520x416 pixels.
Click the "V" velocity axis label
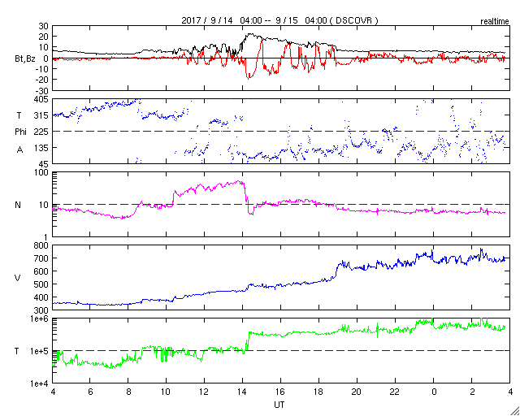18,278
